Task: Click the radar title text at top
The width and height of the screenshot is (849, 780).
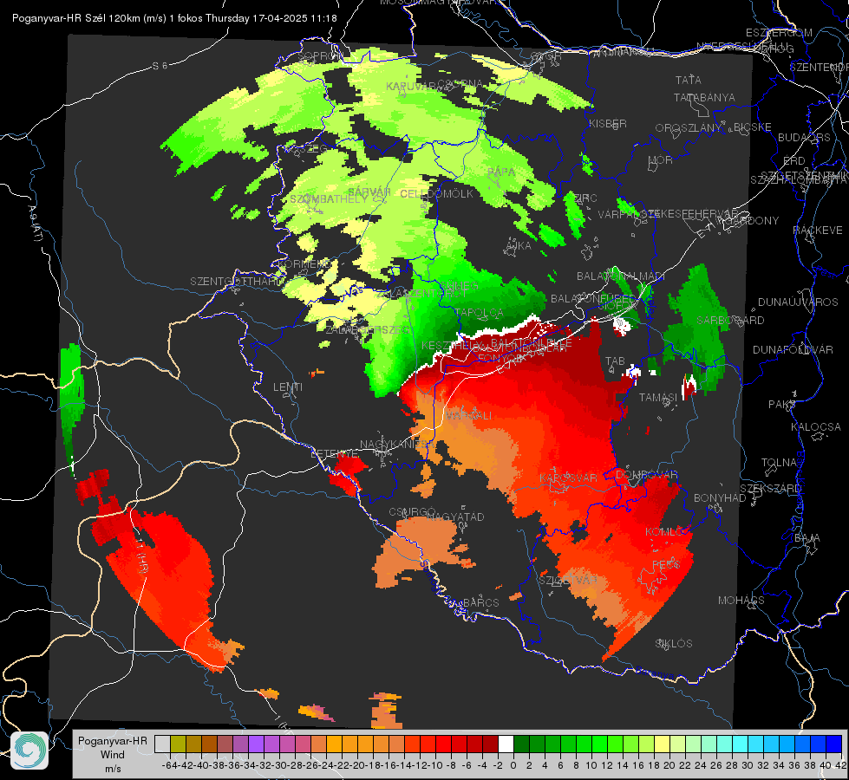Action: (174, 18)
